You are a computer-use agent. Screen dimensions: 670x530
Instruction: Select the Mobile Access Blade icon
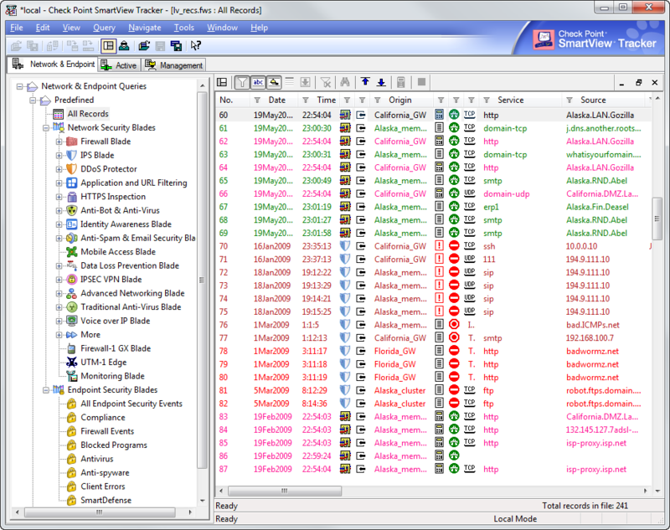point(71,252)
